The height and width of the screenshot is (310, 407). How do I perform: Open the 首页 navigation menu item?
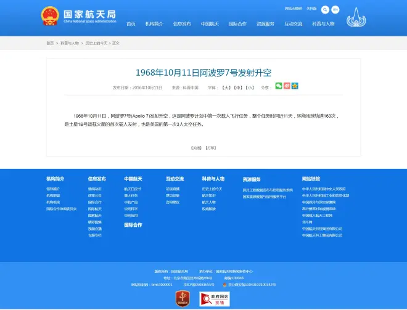point(131,24)
